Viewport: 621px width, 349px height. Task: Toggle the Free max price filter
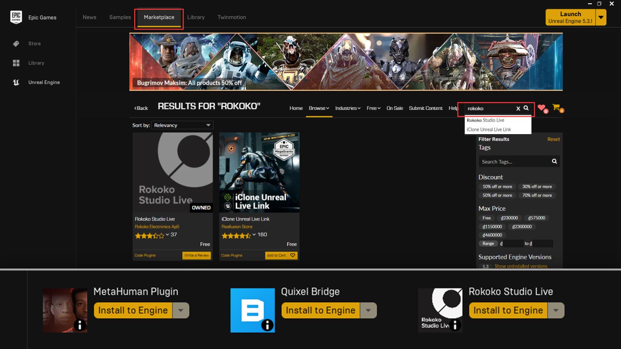point(487,218)
